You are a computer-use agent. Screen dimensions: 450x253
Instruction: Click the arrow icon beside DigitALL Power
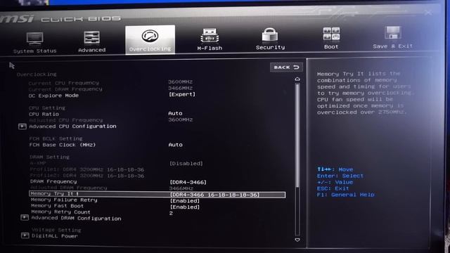point(25,235)
